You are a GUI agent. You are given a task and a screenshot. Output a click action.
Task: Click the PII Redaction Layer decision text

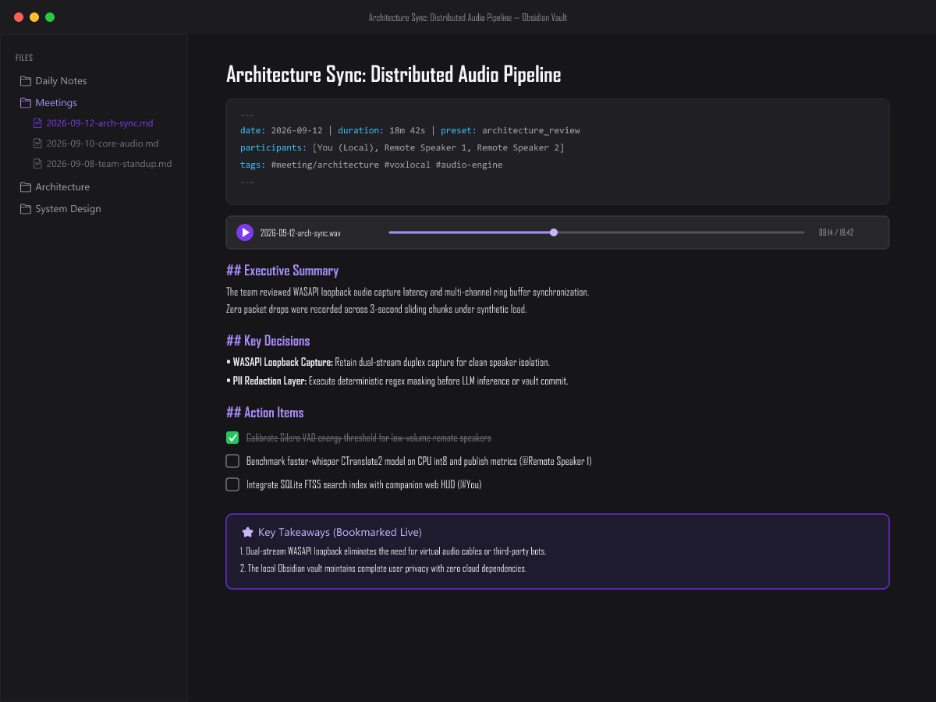click(397, 381)
